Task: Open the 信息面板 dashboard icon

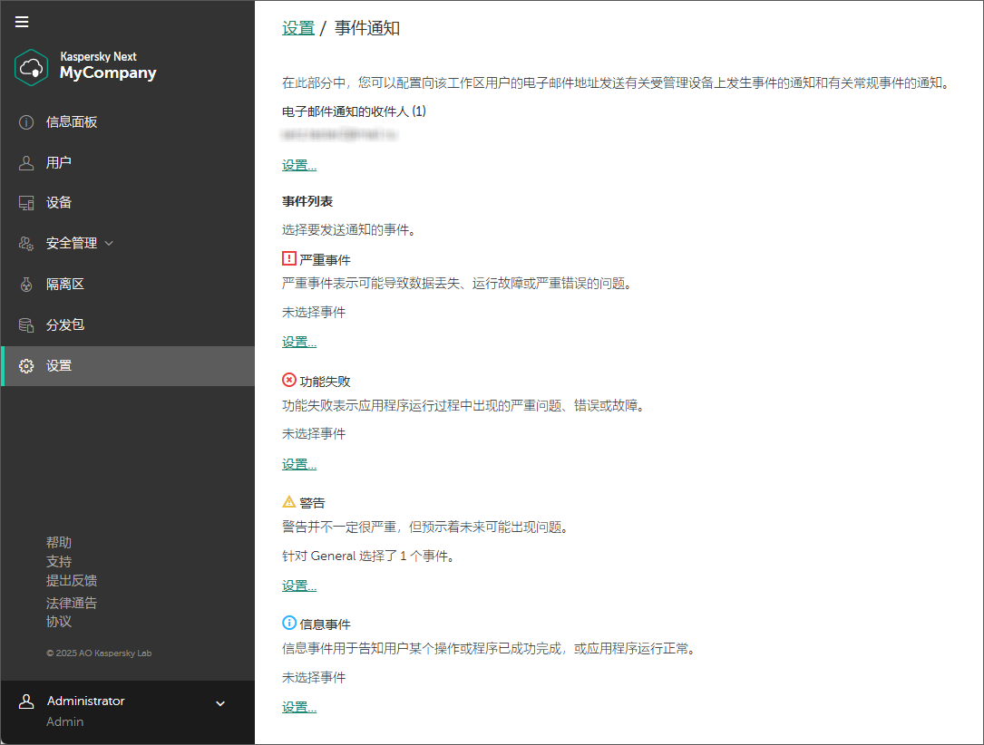Action: tap(25, 121)
